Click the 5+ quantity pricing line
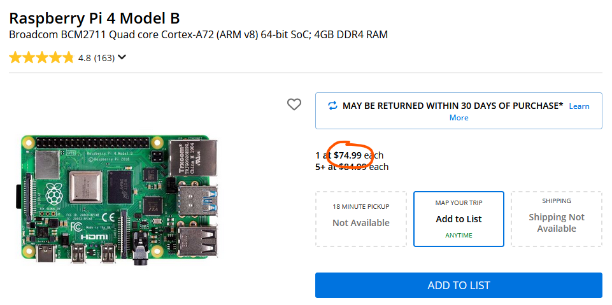Viewport: 612px width, 305px height. coord(352,167)
